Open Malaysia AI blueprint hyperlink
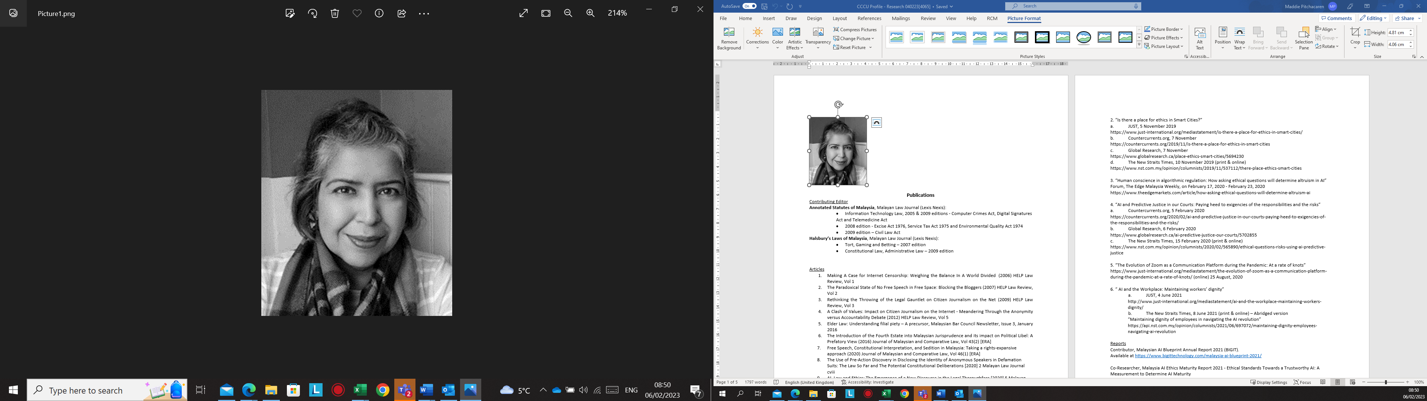 [x=1198, y=356]
